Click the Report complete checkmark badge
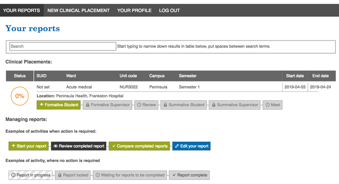Viewport: 339px width, 184px height. coord(189,175)
